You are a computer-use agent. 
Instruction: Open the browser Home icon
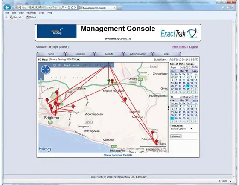tap(223, 7)
